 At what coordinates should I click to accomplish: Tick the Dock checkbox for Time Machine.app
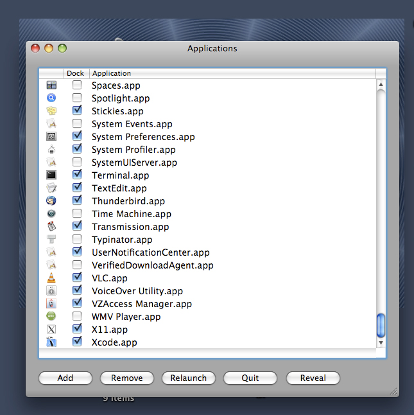click(77, 213)
